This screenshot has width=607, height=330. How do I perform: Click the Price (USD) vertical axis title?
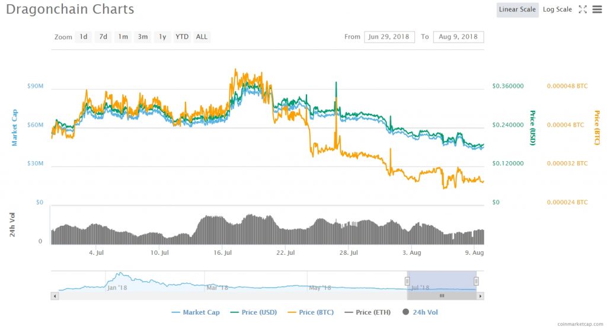pyautogui.click(x=533, y=127)
